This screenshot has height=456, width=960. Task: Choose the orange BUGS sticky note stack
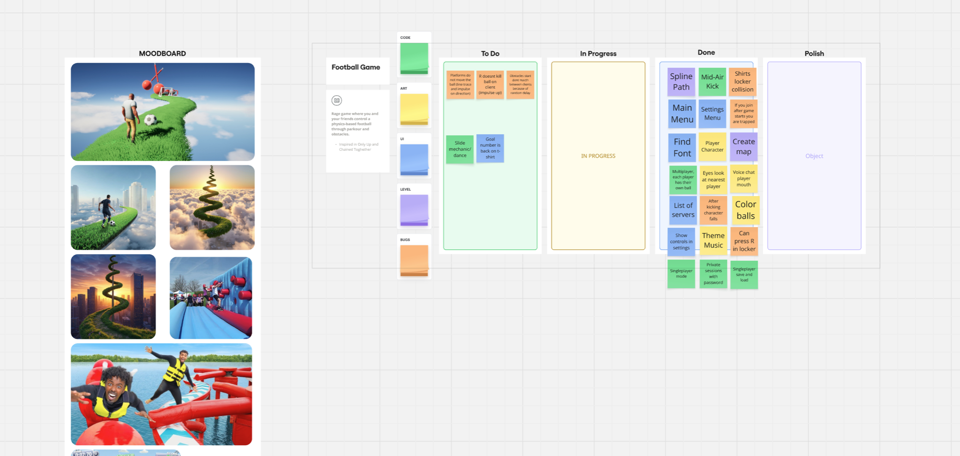click(x=414, y=261)
